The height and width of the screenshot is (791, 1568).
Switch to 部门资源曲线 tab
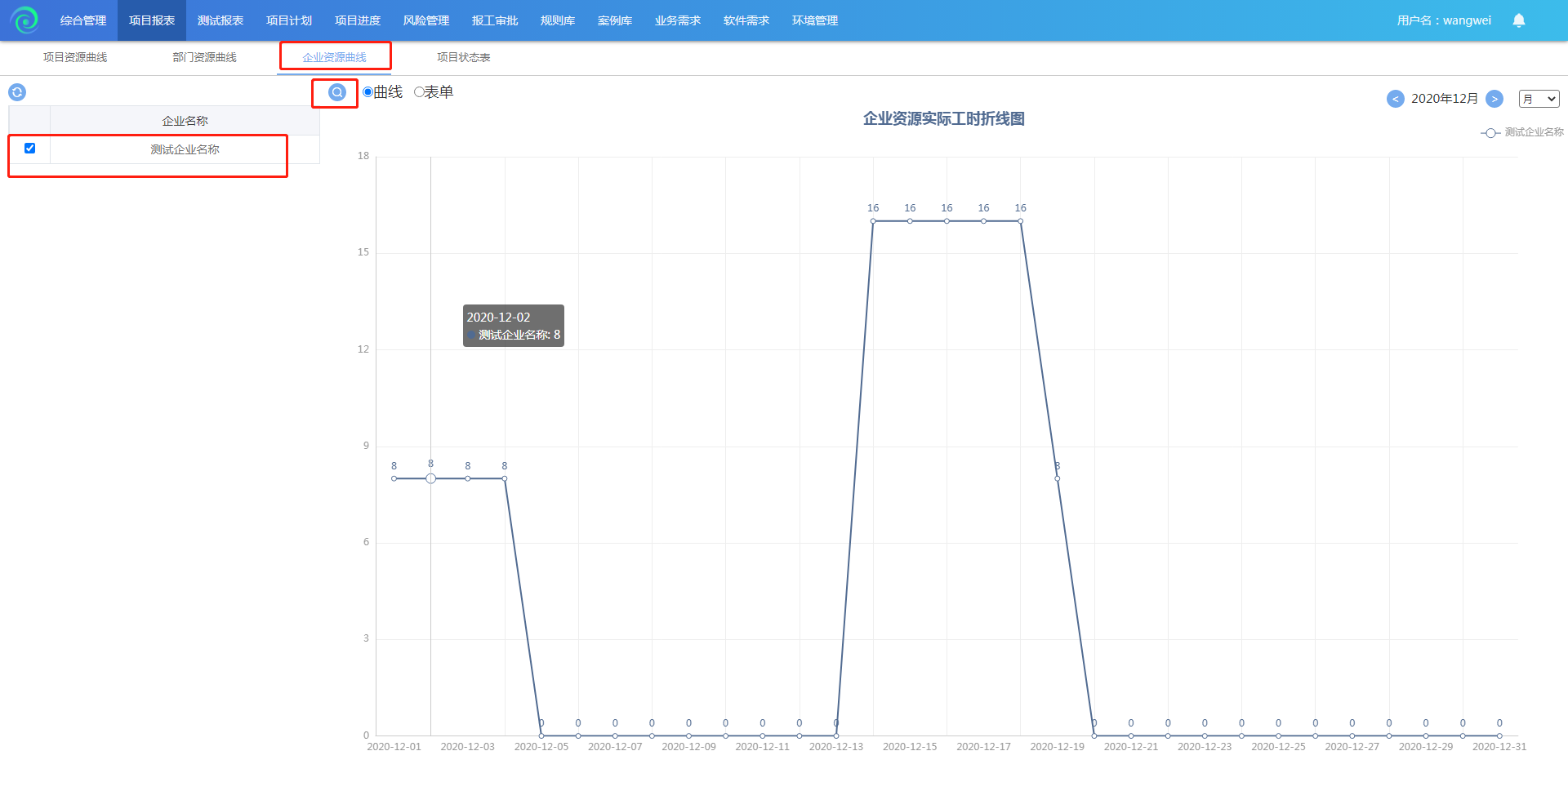click(x=204, y=57)
